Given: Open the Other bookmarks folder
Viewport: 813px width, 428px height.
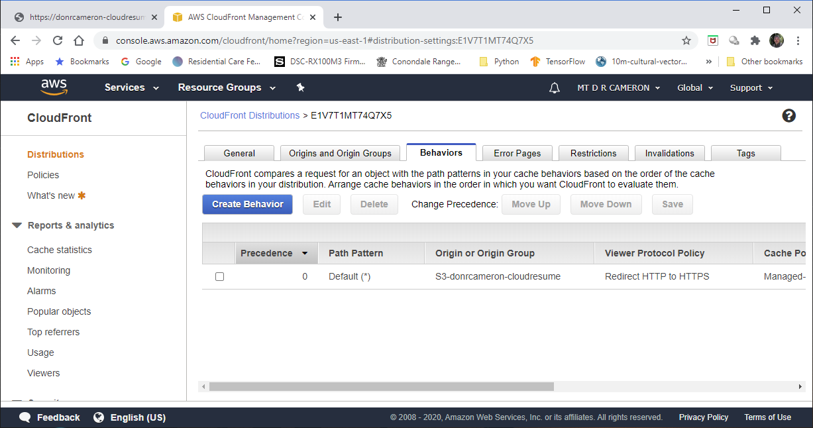Looking at the screenshot, I should [765, 62].
